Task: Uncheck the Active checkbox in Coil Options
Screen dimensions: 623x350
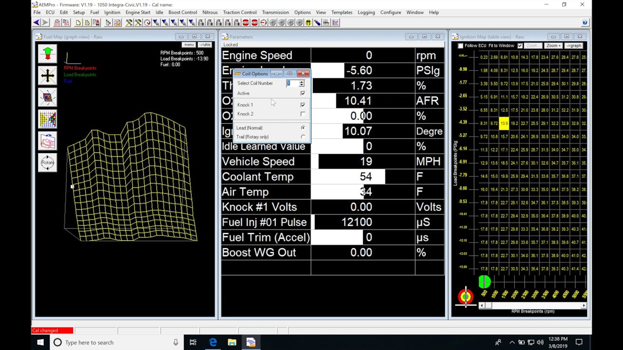Action: (x=303, y=93)
